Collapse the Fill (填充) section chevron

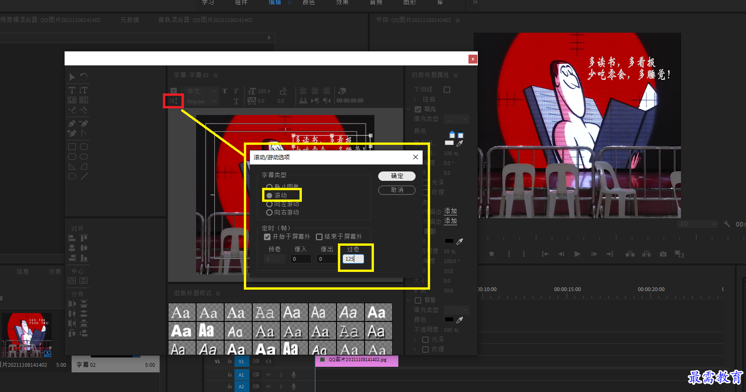[408, 109]
